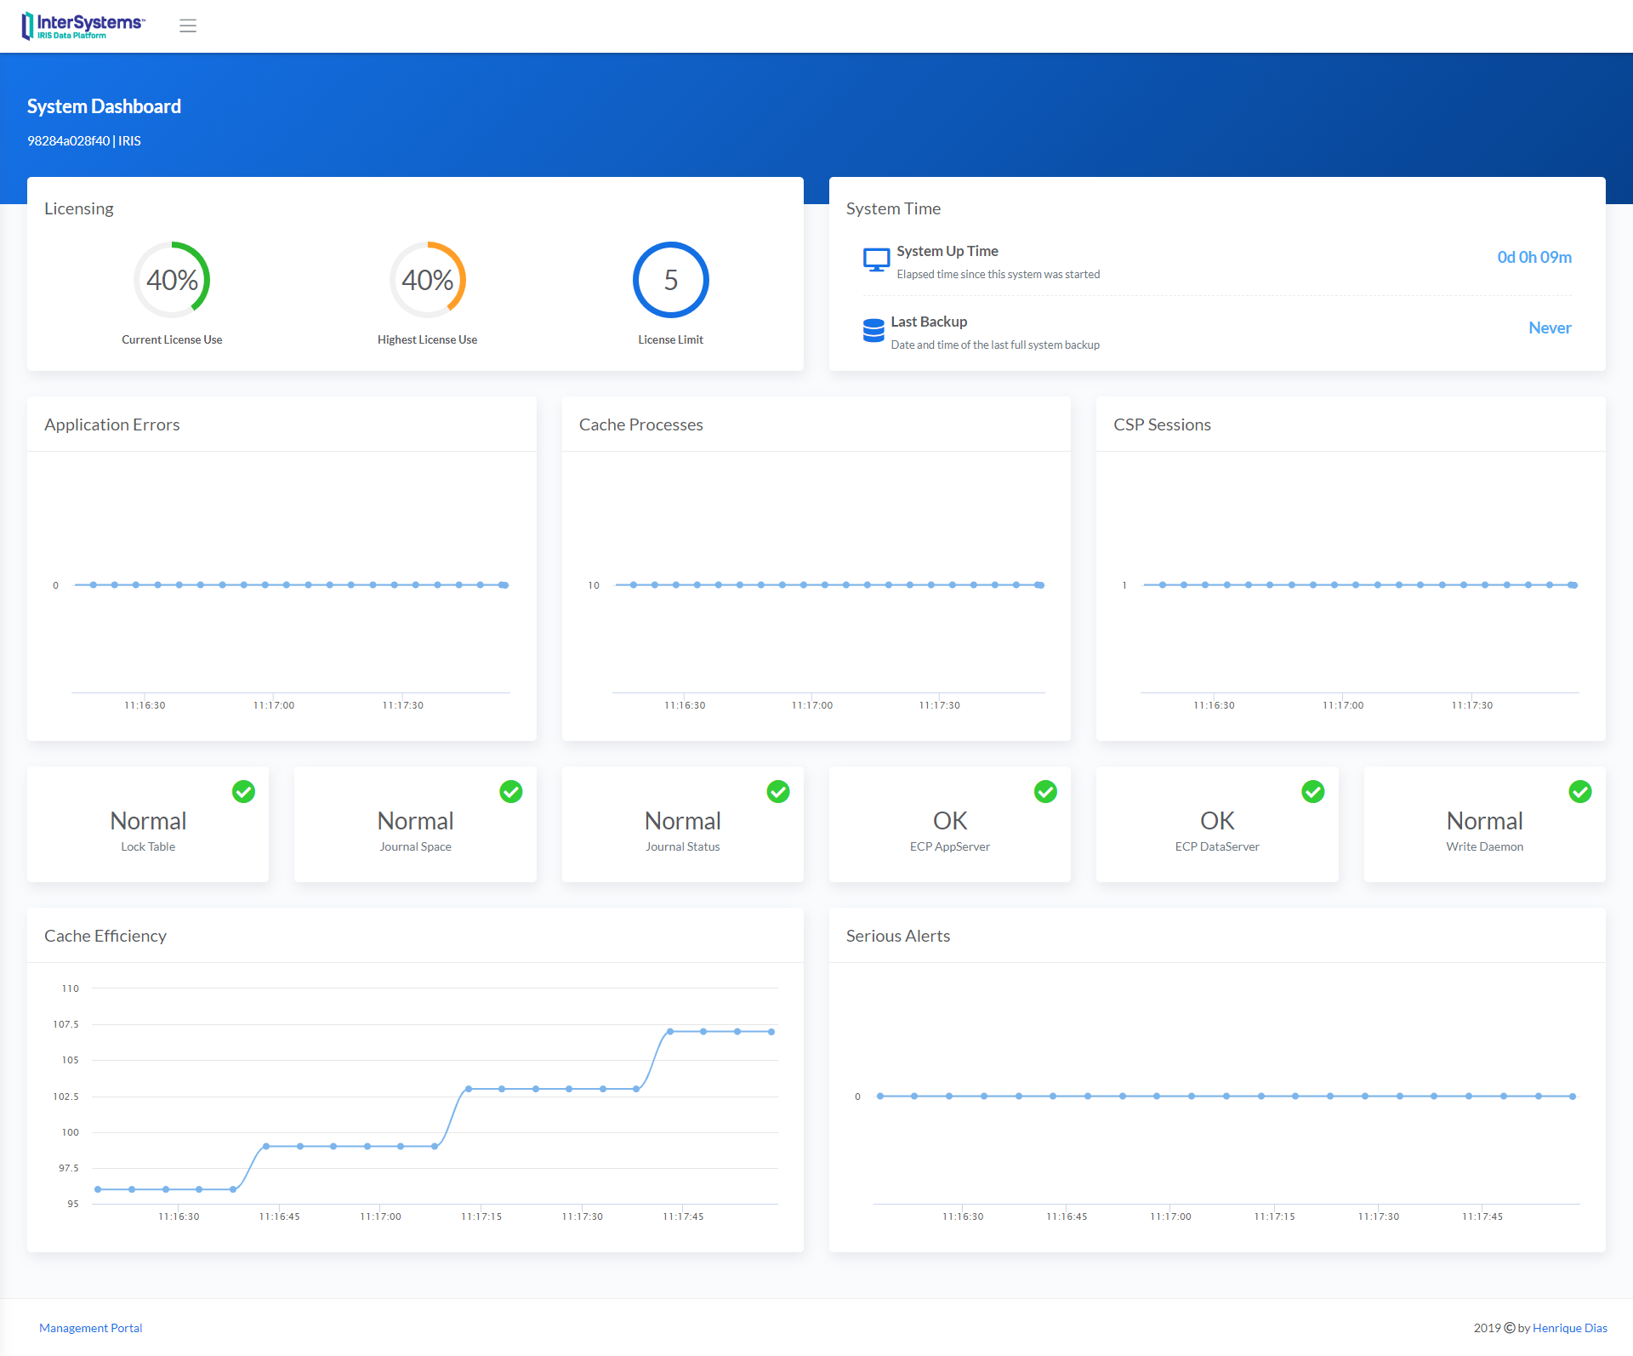Click the 11:17:00 label on Serious Alerts chart
Screen dimensions: 1633x1356
point(1170,1216)
